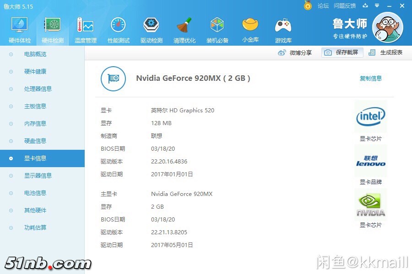Viewport: 412px width, 274px height.
Task: Click the 温度管理 thermometer icon
Action: (86, 29)
